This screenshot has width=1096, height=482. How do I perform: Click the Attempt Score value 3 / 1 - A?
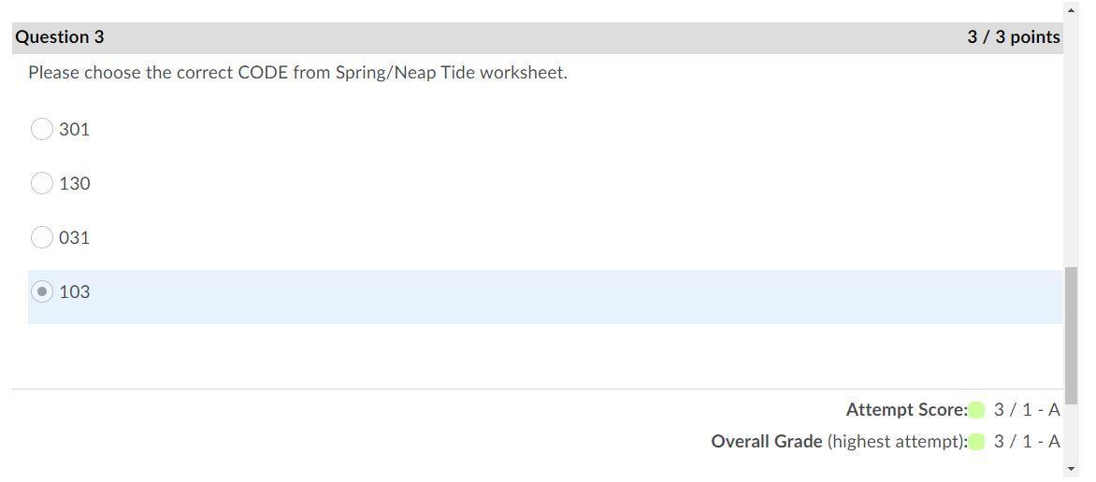pyautogui.click(x=1027, y=410)
